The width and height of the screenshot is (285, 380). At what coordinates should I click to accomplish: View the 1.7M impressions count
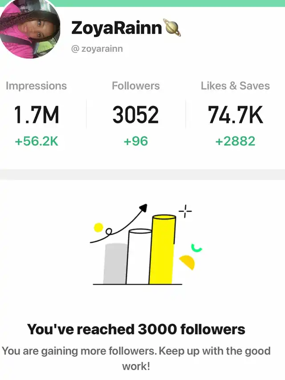[37, 114]
